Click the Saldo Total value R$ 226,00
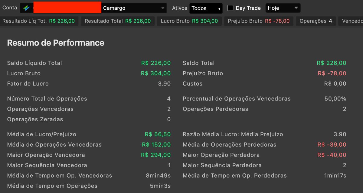Screen dimensions: 363x193 (x=332, y=63)
